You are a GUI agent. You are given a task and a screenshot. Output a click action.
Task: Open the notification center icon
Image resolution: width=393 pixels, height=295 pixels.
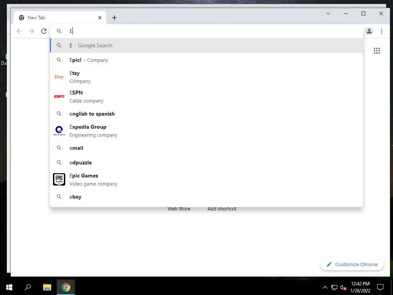click(x=380, y=287)
